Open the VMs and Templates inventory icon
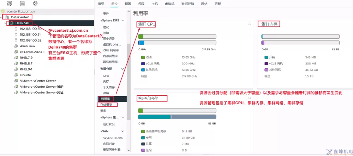 10,4
